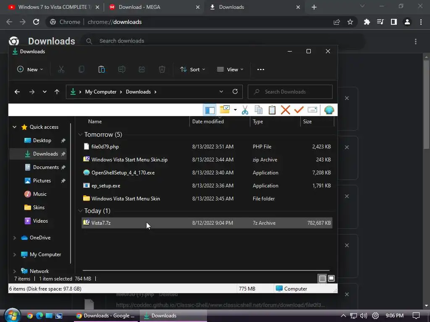
Task: Collapse the Today (1) group
Action: click(x=80, y=211)
